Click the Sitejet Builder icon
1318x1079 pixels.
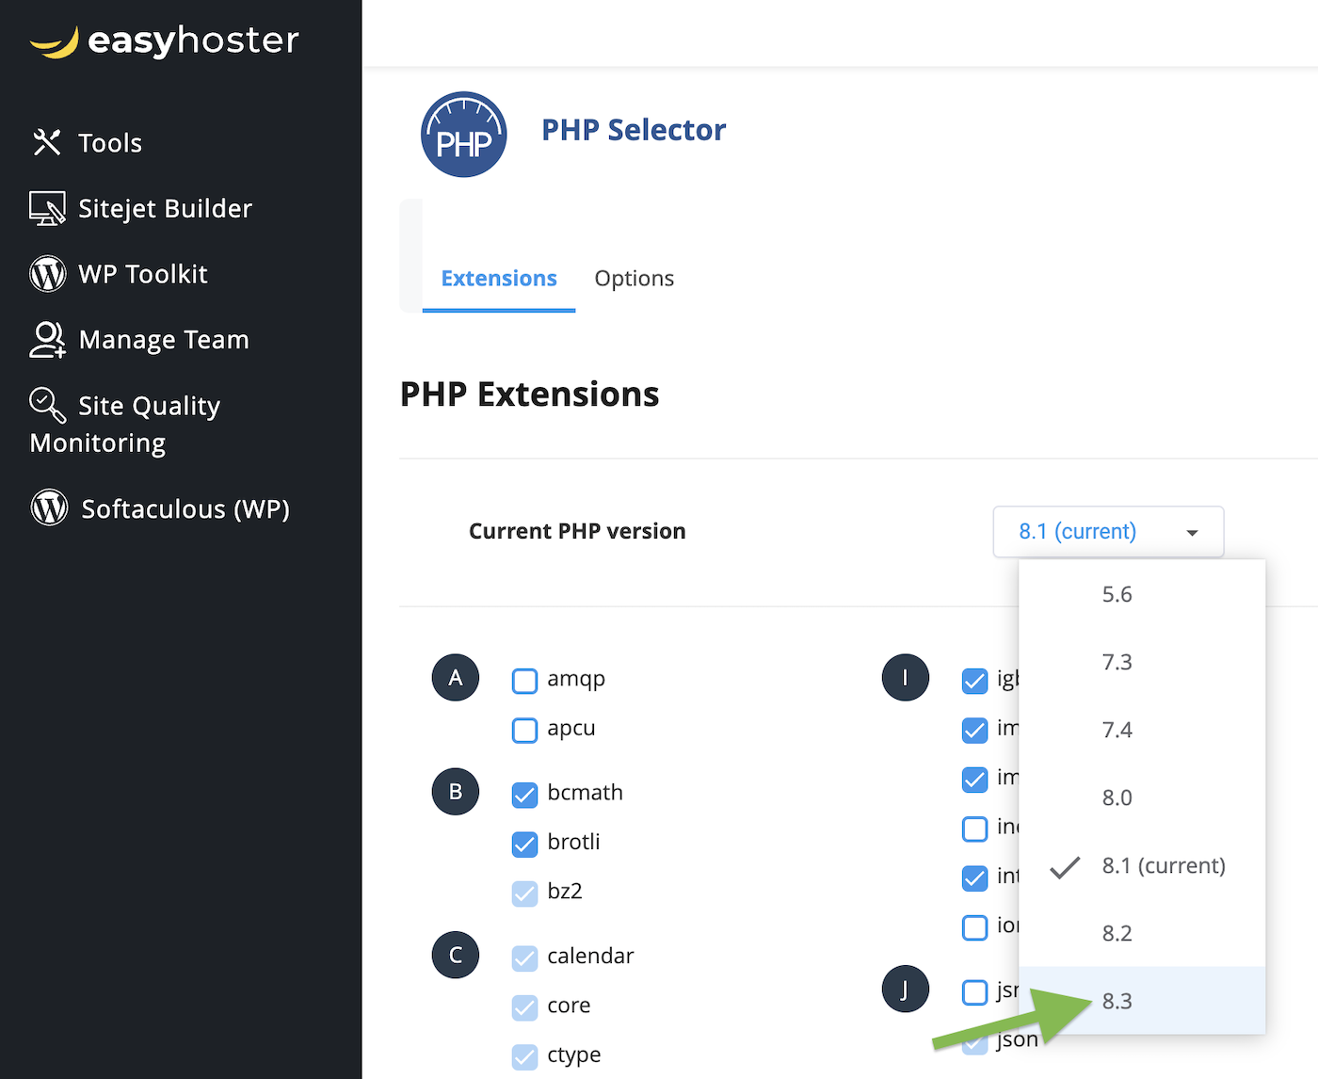(47, 208)
